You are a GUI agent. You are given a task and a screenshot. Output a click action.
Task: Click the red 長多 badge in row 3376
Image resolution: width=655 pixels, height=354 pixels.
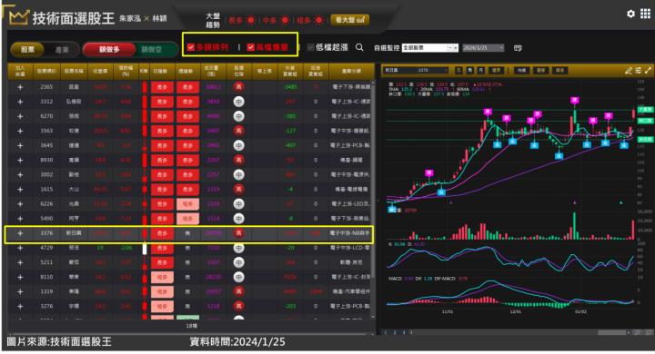click(162, 233)
